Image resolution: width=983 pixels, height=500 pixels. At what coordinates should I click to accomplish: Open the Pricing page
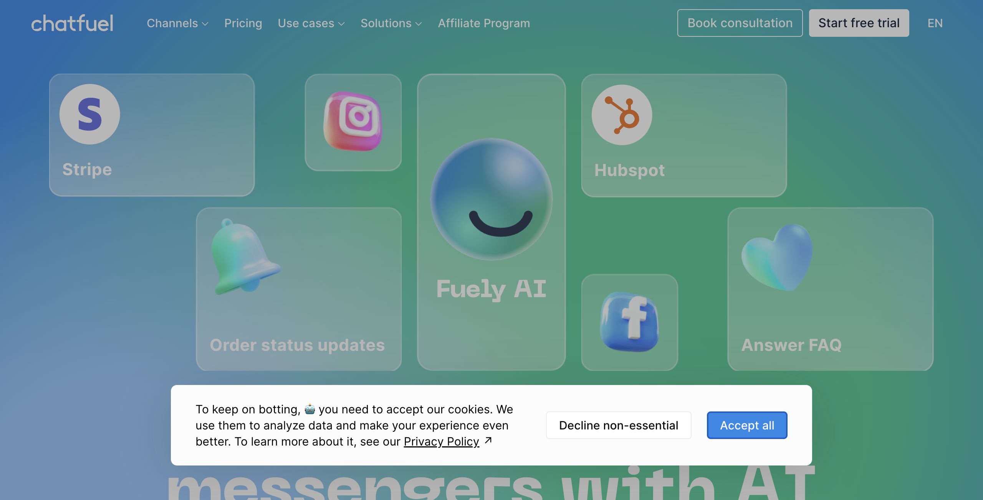(x=243, y=23)
